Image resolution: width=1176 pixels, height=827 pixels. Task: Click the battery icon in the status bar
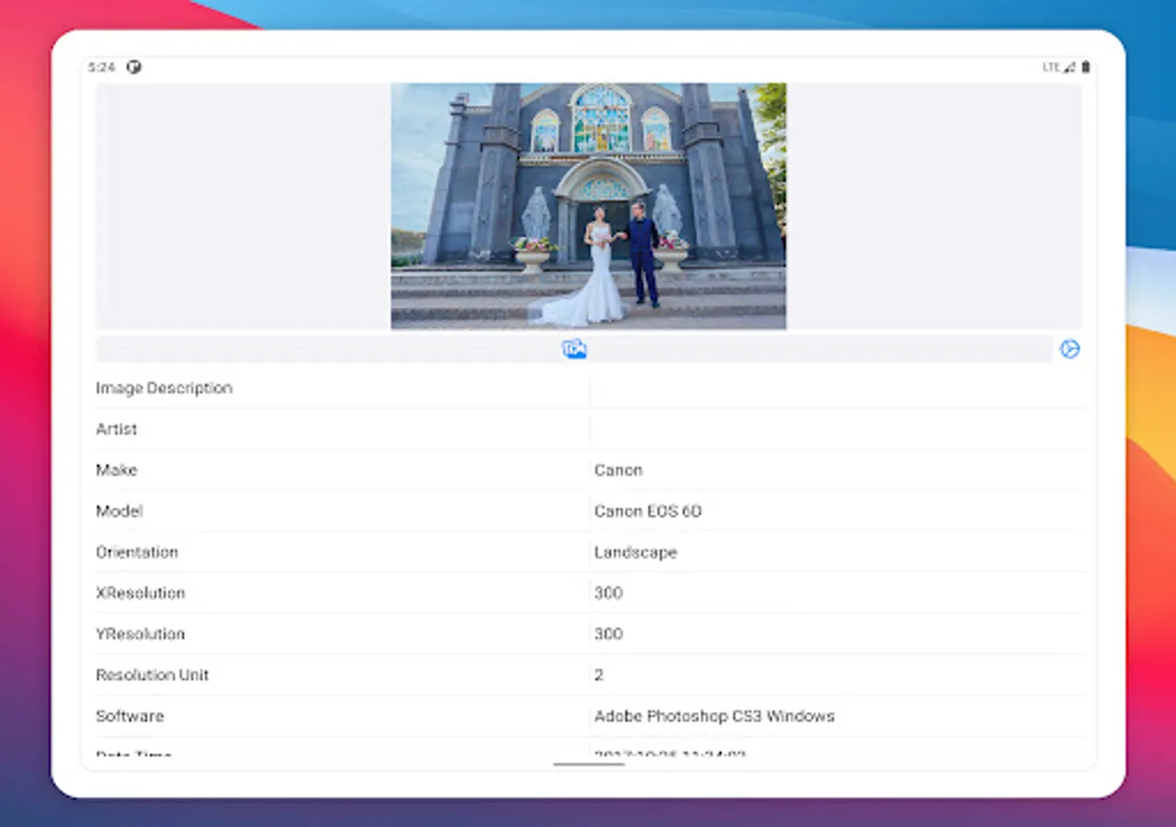1085,67
